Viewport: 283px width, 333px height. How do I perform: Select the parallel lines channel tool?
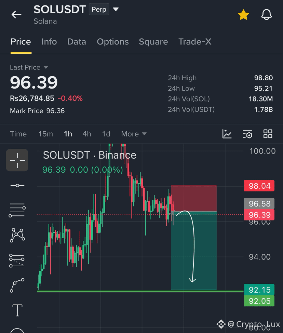coord(17,210)
